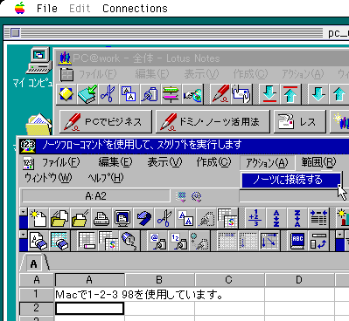This screenshot has width=349, height=321.
Task: Expand the first toolbar row dropdown arrow
Action: (24, 213)
